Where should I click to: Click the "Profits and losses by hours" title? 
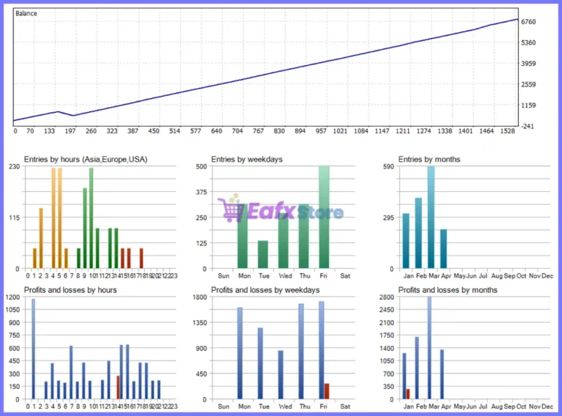(x=70, y=290)
